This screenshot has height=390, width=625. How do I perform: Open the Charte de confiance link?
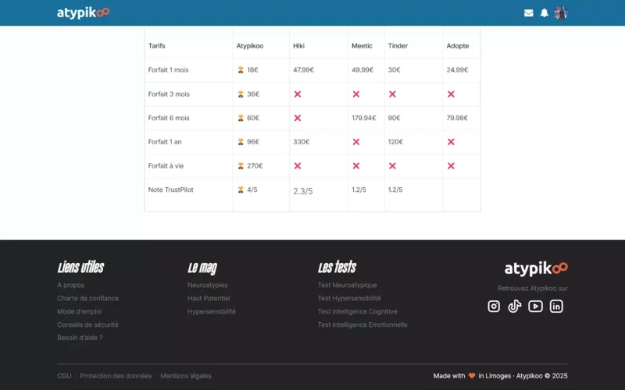pyautogui.click(x=87, y=299)
